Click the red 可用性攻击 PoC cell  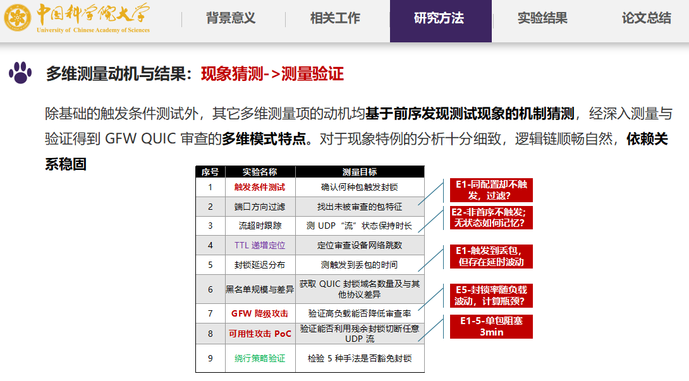coord(260,334)
